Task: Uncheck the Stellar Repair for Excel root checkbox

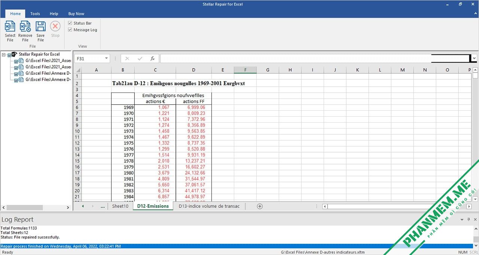Action: point(9,55)
